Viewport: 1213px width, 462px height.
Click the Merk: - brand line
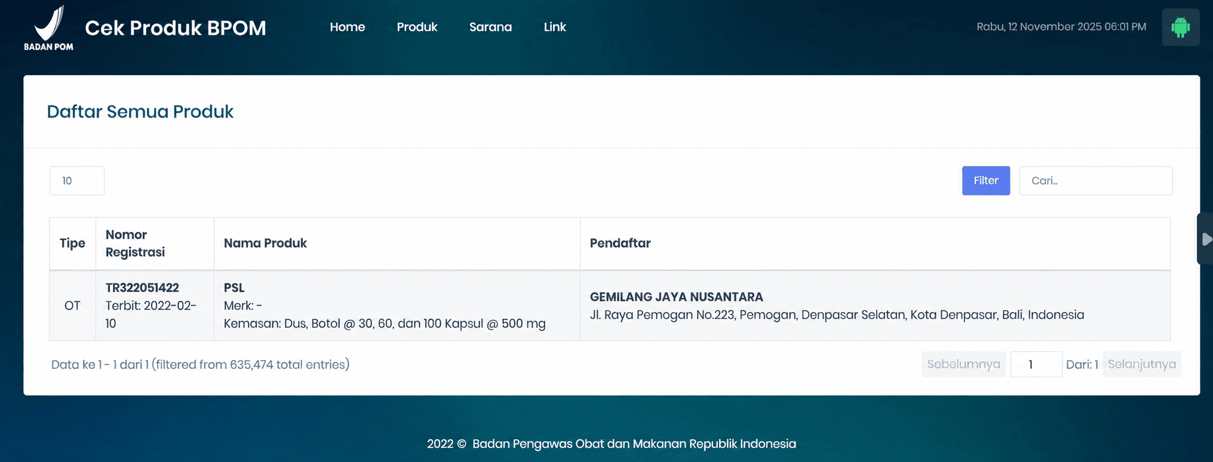[242, 306]
